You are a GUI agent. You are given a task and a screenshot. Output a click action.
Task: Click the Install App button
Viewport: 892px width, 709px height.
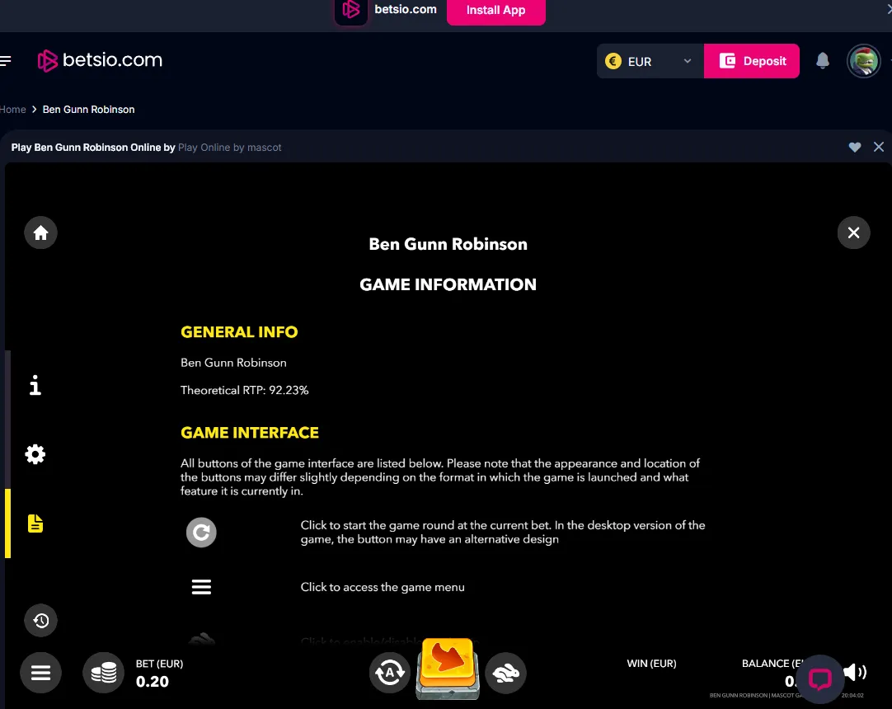point(496,10)
